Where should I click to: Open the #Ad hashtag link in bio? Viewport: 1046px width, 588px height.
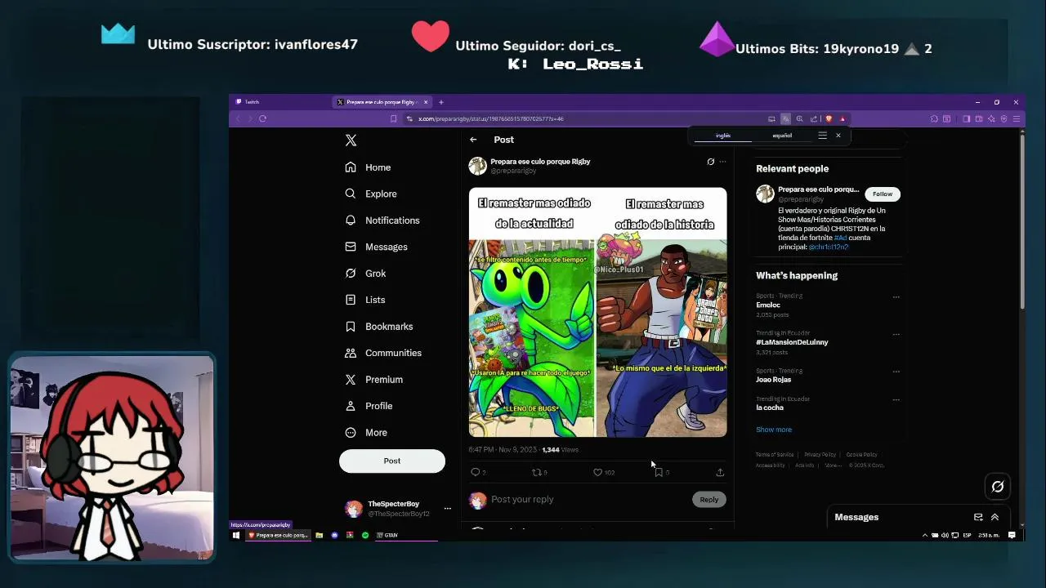tap(840, 238)
